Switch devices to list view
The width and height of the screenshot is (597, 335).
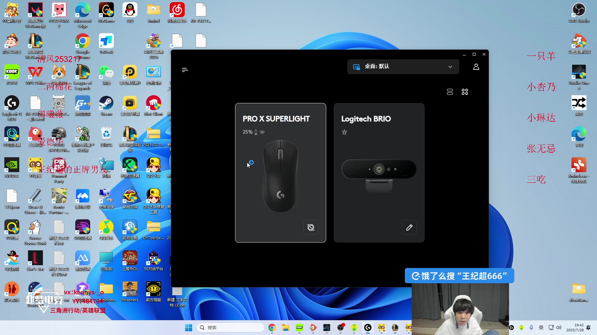point(450,92)
